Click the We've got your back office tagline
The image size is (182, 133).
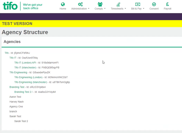(x=33, y=6)
